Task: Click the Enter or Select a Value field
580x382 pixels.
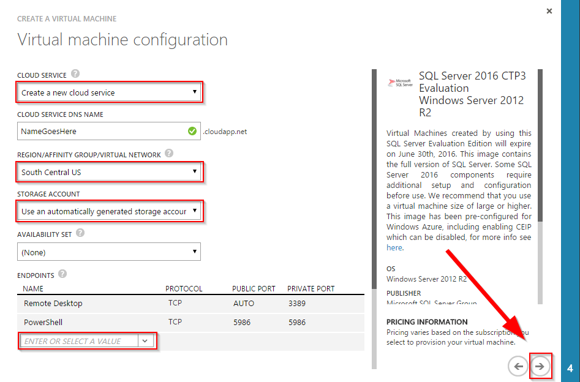Action: [x=79, y=341]
